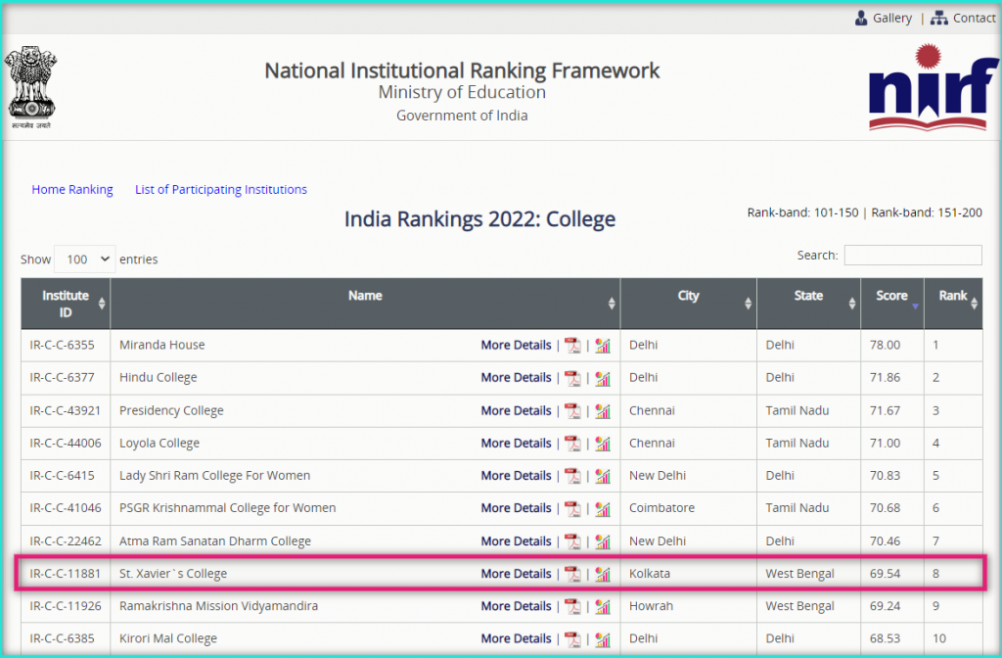This screenshot has width=1002, height=658.
Task: Open the graph icon for Presidency College
Action: pos(603,410)
